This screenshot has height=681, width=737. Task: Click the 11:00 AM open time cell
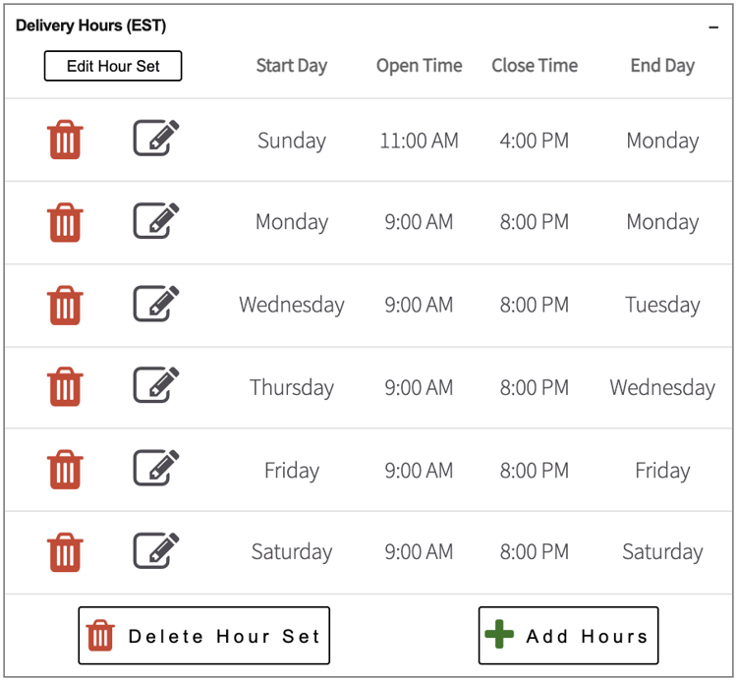[419, 141]
